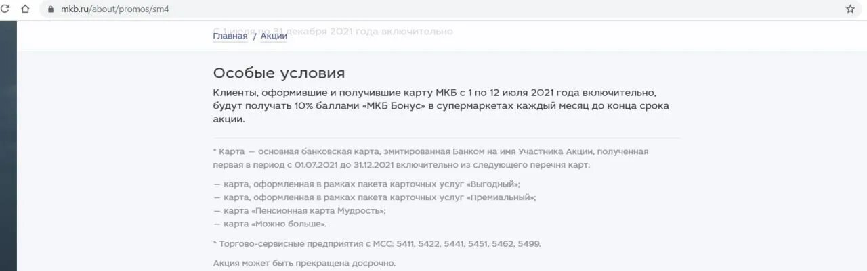This screenshot has height=271, width=867.
Task: Open the Акции breadcrumb link
Action: coord(274,36)
